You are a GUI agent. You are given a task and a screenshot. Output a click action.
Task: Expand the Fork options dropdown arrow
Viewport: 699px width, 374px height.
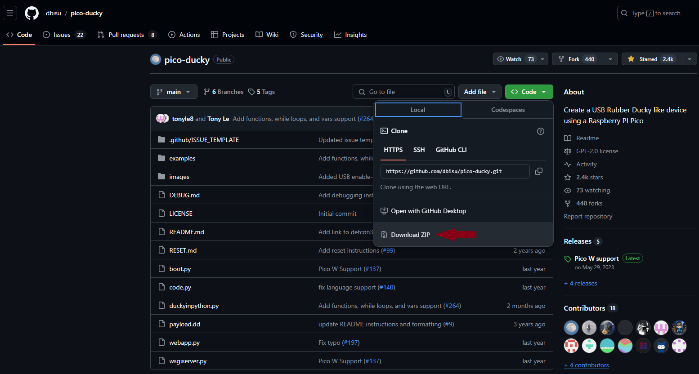tap(610, 59)
